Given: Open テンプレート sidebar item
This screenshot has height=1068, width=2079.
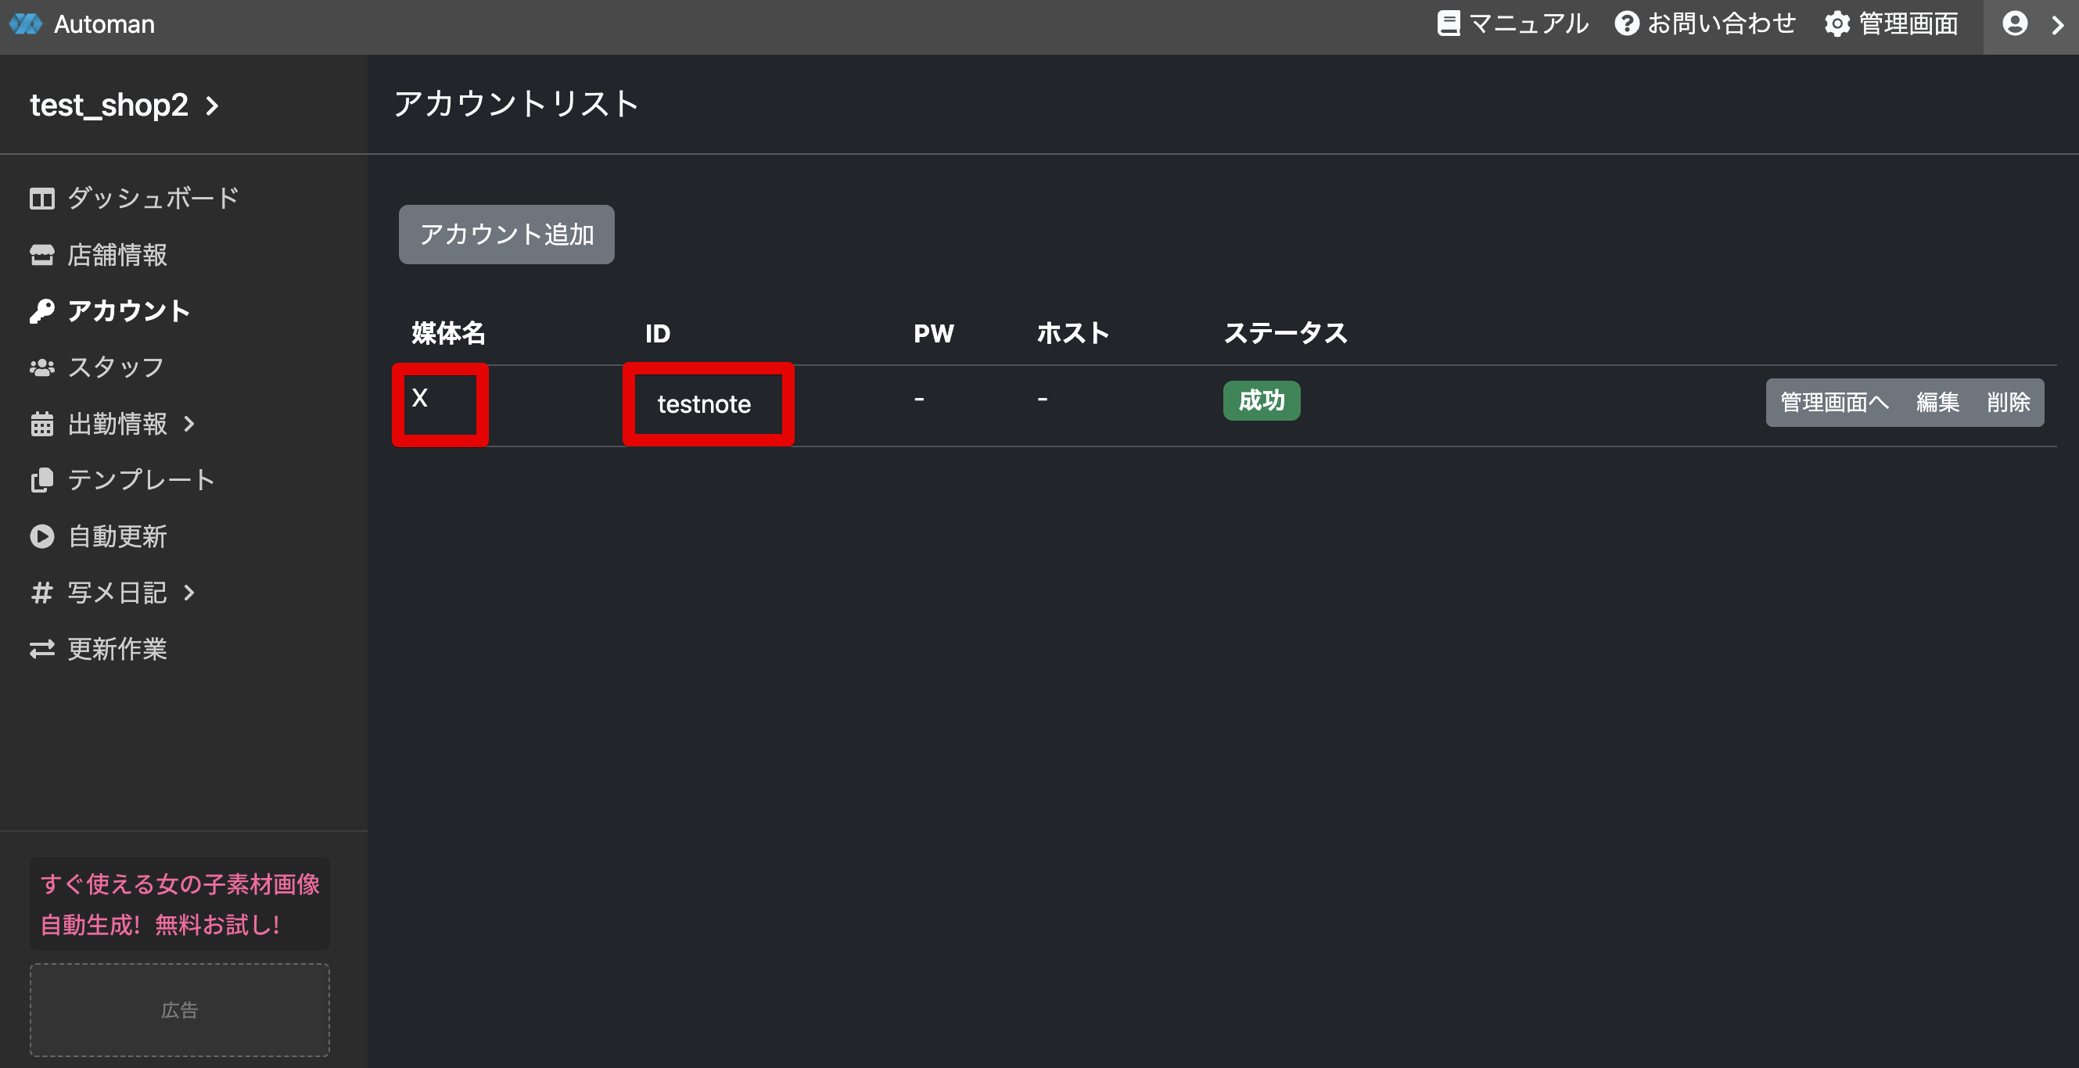Looking at the screenshot, I should pyautogui.click(x=142, y=480).
